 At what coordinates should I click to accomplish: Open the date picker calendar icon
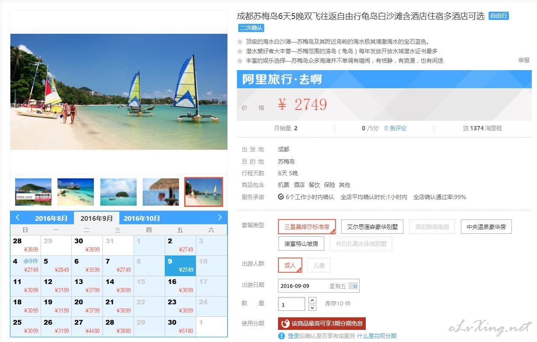tap(353, 286)
